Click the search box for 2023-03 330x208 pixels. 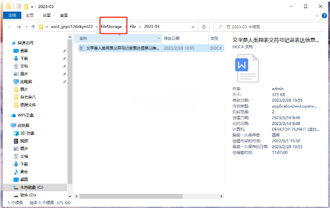(269, 27)
